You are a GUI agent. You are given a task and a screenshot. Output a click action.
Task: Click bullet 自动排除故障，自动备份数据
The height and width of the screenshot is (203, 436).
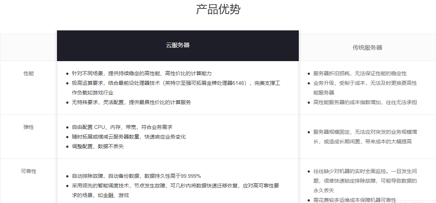(x=136, y=176)
